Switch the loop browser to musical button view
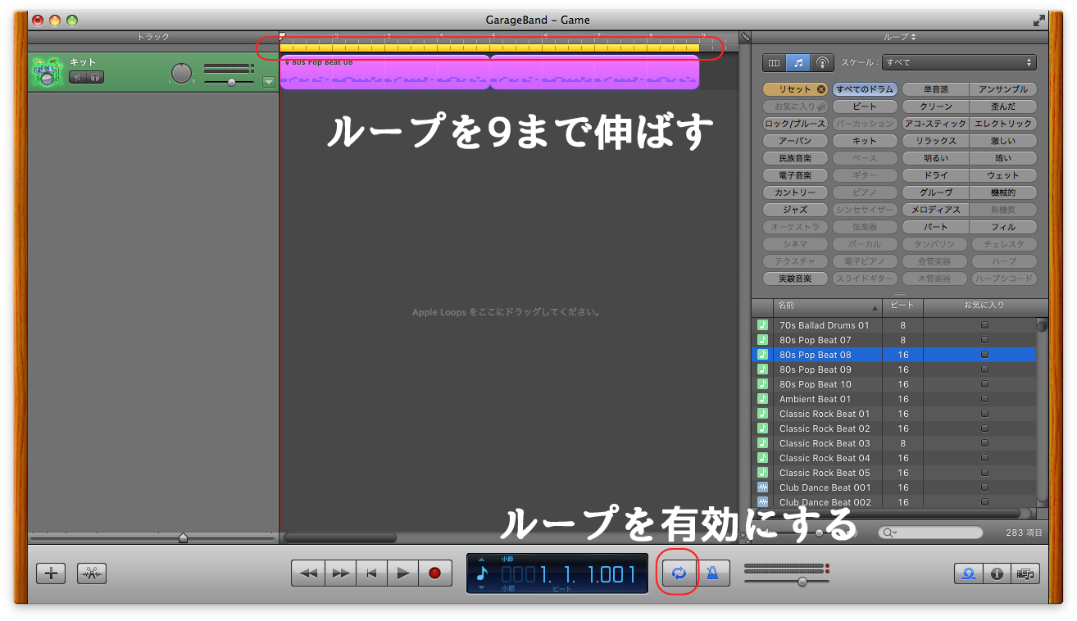The width and height of the screenshot is (1077, 621). pyautogui.click(x=798, y=62)
